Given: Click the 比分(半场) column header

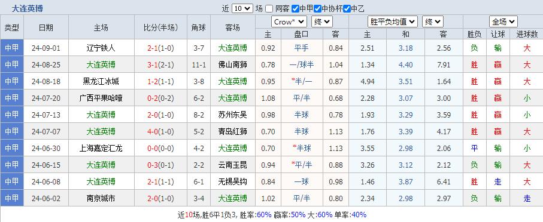Looking at the screenshot, I should pyautogui.click(x=160, y=27).
